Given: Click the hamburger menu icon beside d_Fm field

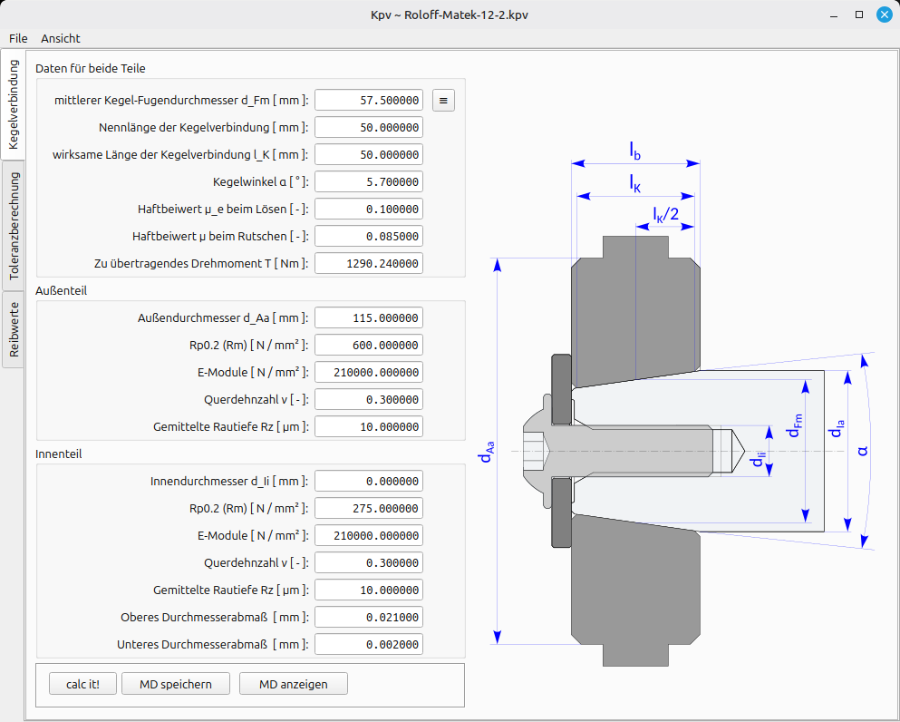Looking at the screenshot, I should (x=443, y=101).
